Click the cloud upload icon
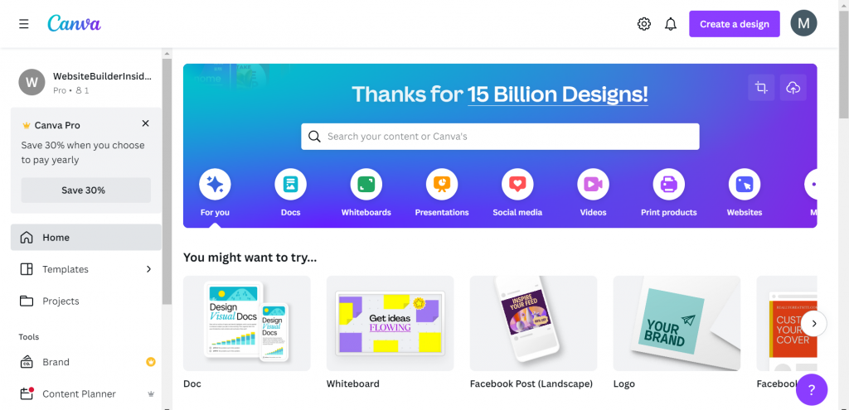 click(793, 88)
